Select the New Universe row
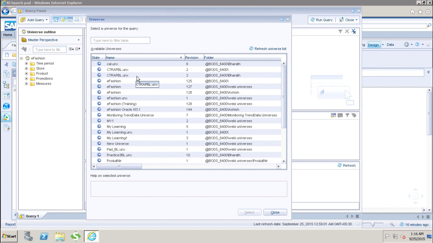Image resolution: width=433 pixels, height=243 pixels. 186,144
